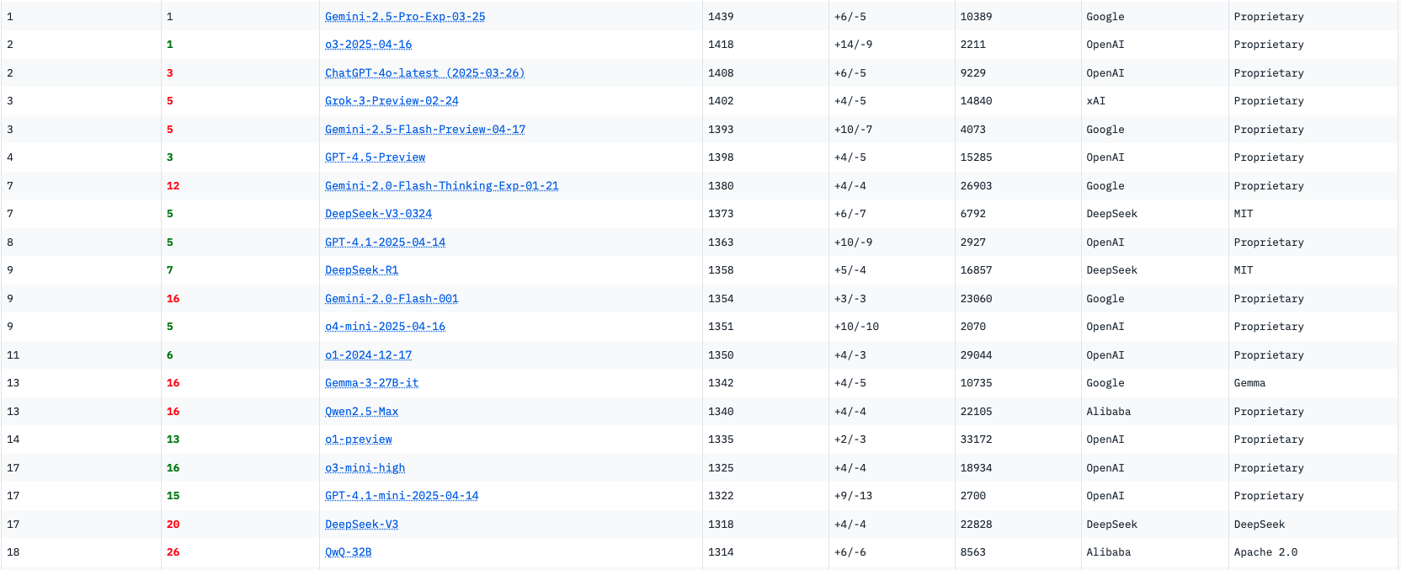Screen dimensions: 1401x570
Task: Select DeepSeek organization in DeepSeek-V3-0324 row
Action: (1112, 214)
